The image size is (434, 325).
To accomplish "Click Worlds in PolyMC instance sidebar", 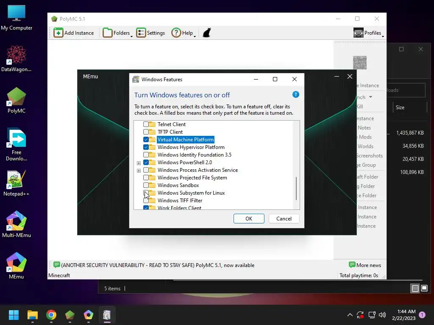I will tap(365, 146).
